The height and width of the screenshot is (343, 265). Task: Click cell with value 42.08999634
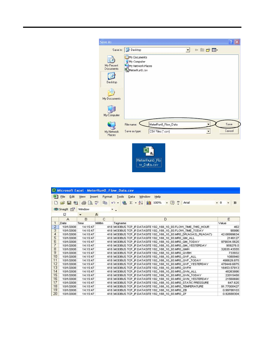229,234
